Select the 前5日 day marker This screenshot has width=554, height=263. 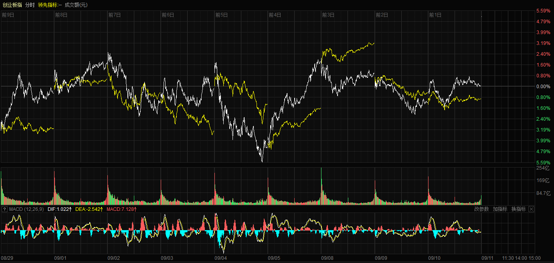coord(222,15)
